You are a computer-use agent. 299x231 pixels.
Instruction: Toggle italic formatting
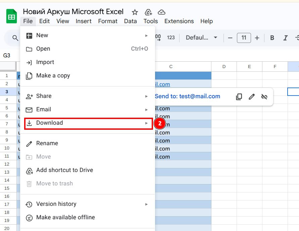point(285,38)
